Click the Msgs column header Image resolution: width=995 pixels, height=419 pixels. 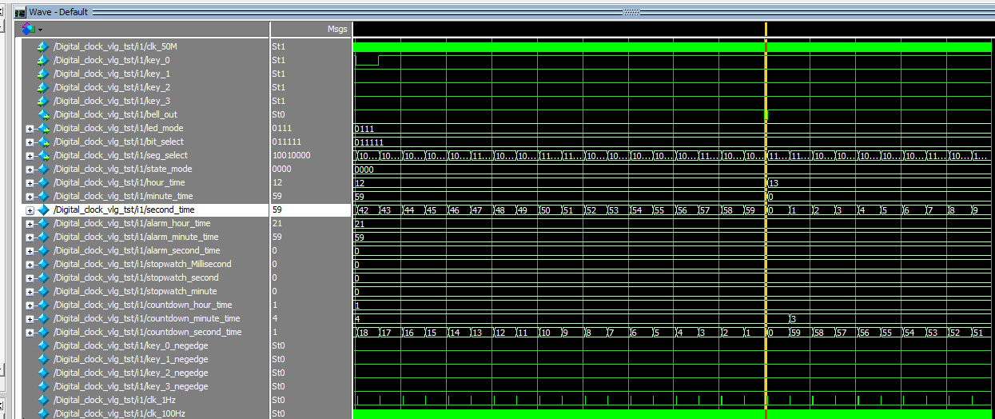click(x=337, y=29)
